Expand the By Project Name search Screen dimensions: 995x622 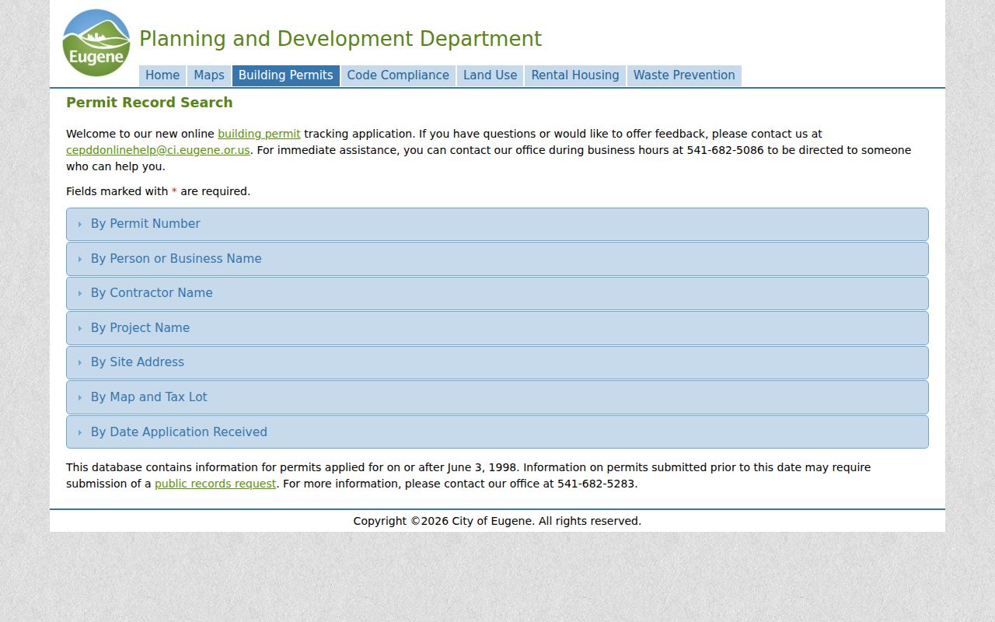pyautogui.click(x=497, y=328)
